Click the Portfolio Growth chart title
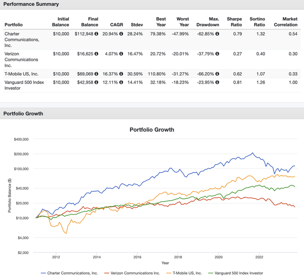This screenshot has height=280, width=304. (152, 130)
